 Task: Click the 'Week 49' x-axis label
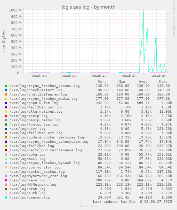(159, 76)
